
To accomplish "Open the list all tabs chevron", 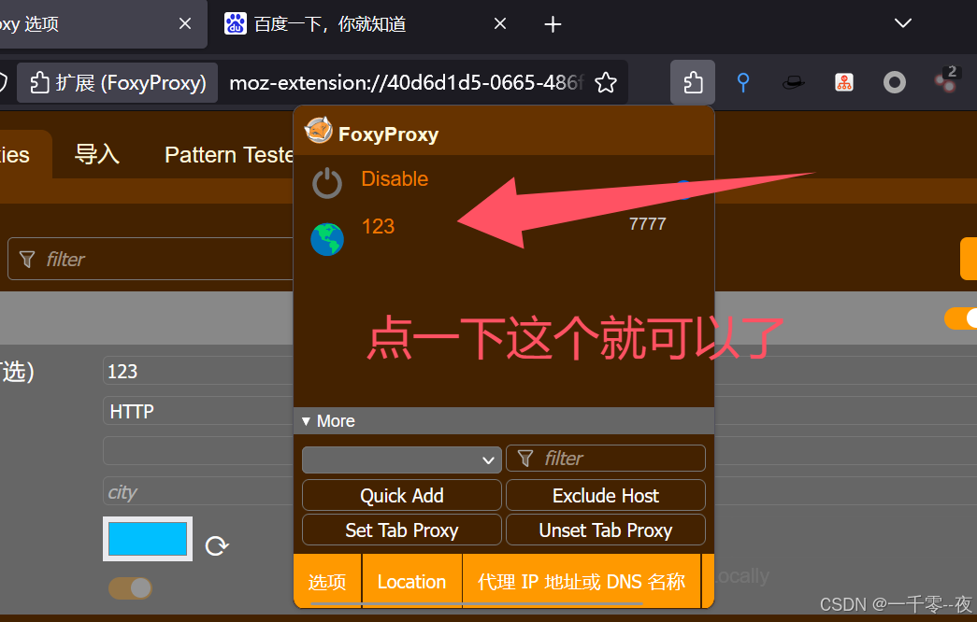I will (x=903, y=23).
